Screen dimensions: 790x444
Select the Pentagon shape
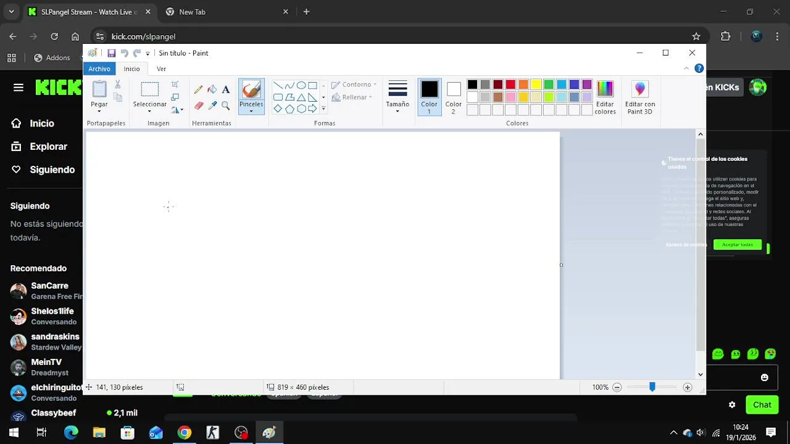coord(289,109)
